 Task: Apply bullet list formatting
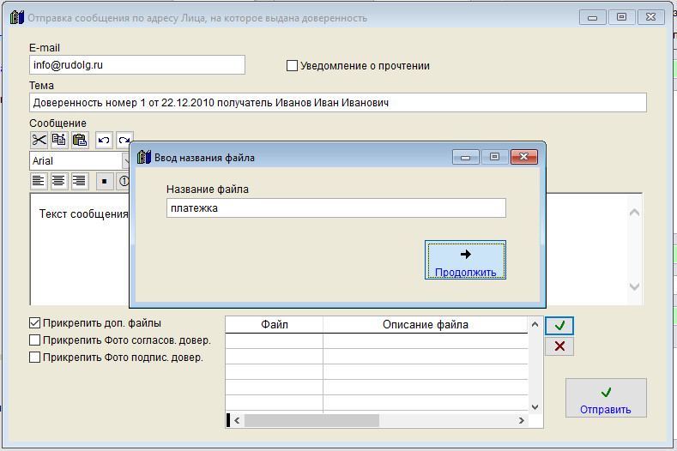pos(105,181)
